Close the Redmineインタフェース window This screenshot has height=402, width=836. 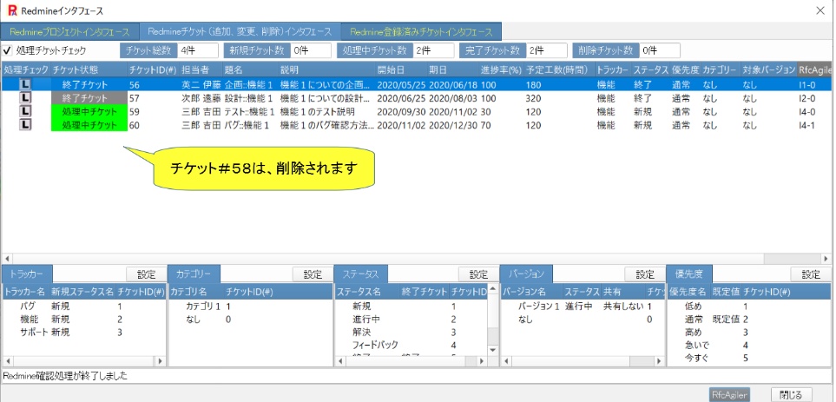[820, 10]
